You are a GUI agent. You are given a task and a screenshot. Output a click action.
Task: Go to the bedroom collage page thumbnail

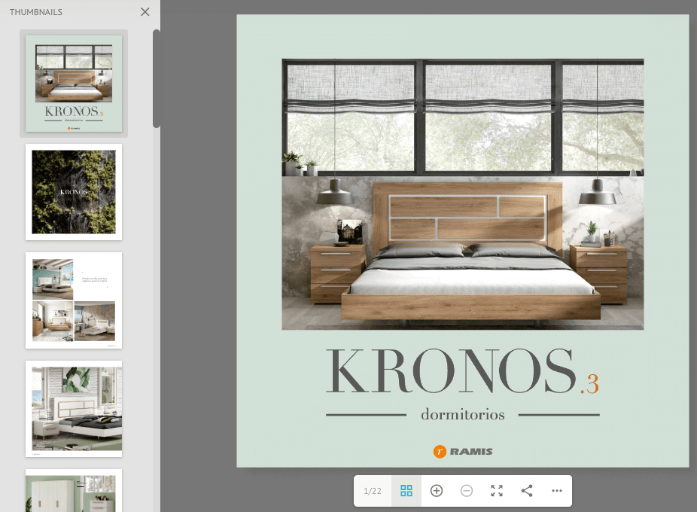(74, 300)
